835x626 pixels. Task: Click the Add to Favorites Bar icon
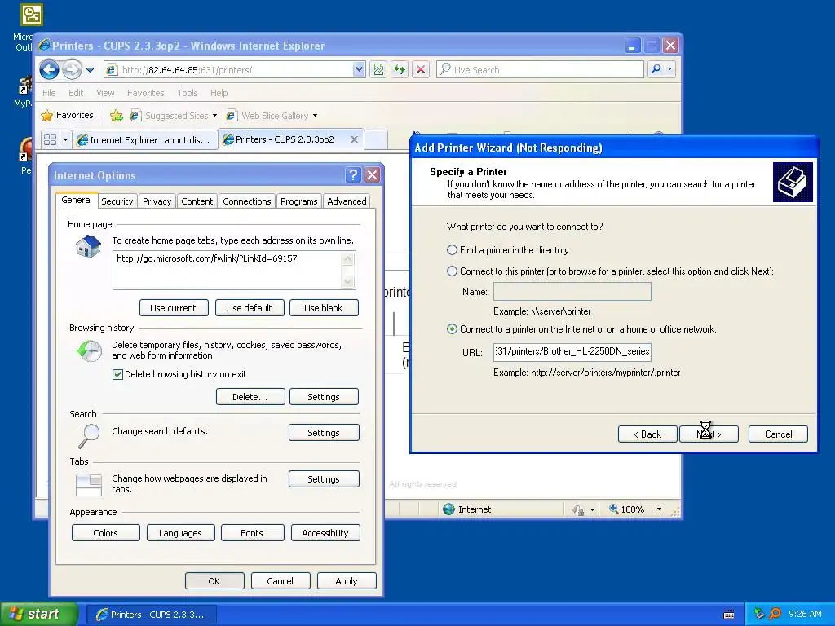117,115
